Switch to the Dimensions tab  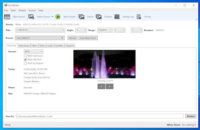[24, 46]
